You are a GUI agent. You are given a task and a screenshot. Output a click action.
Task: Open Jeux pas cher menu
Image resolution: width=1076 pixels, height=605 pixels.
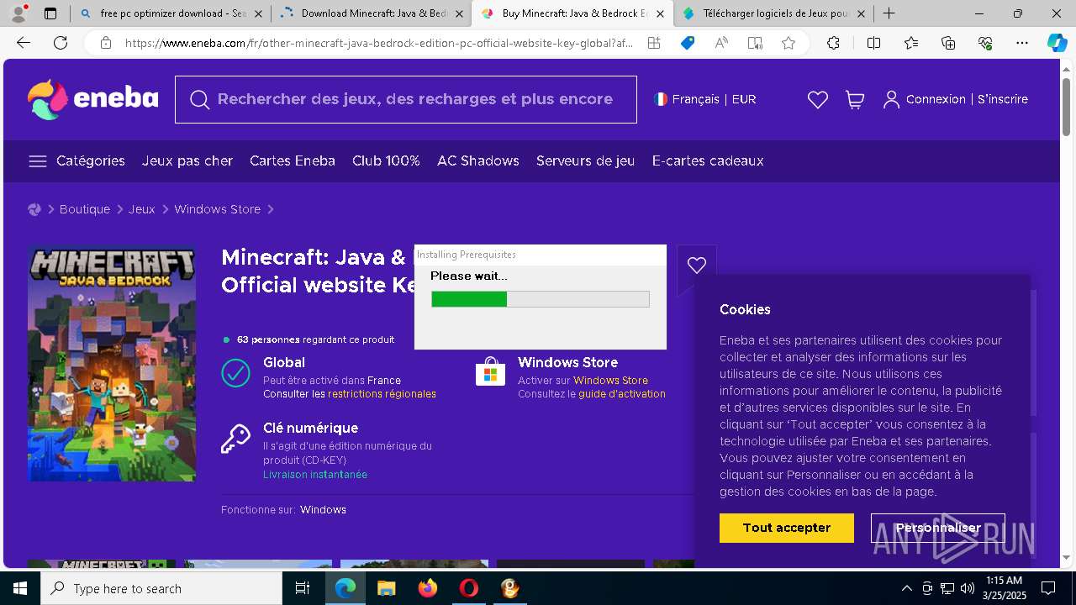(187, 160)
